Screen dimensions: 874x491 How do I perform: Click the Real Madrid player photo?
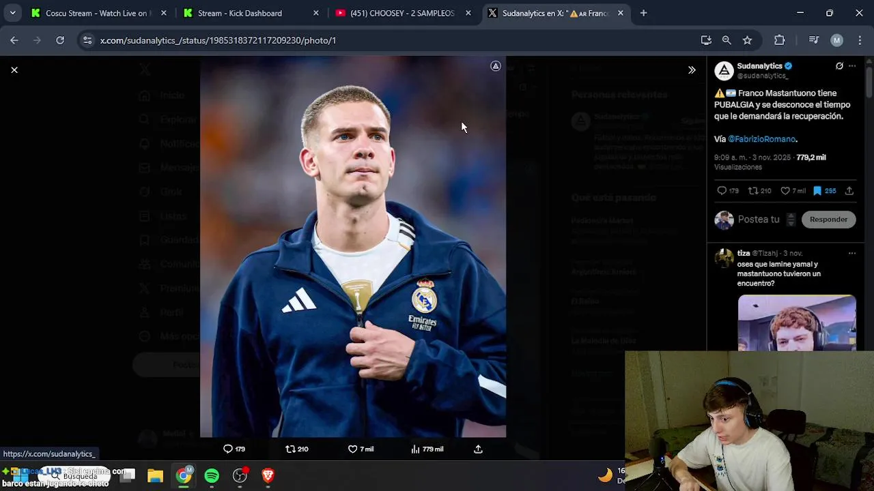pos(353,246)
